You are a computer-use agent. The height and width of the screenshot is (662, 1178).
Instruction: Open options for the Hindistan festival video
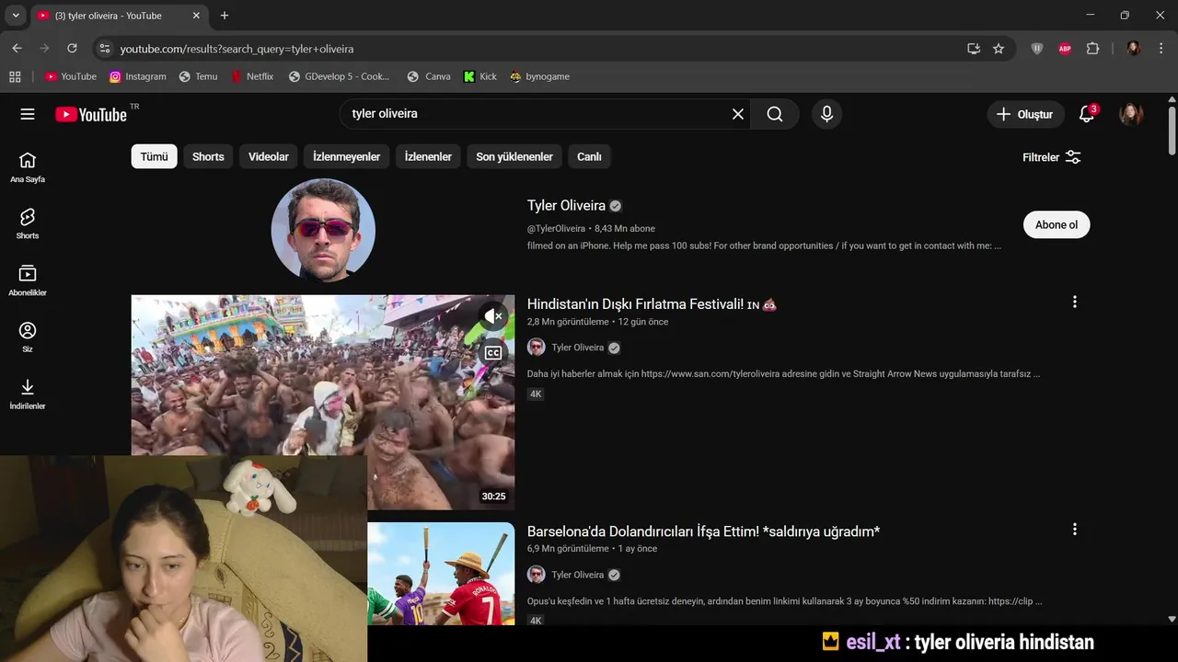pyautogui.click(x=1074, y=302)
